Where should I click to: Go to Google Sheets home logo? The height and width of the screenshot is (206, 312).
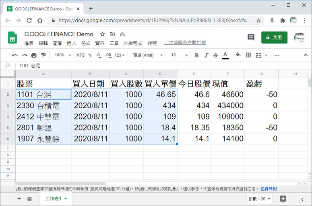click(12, 37)
